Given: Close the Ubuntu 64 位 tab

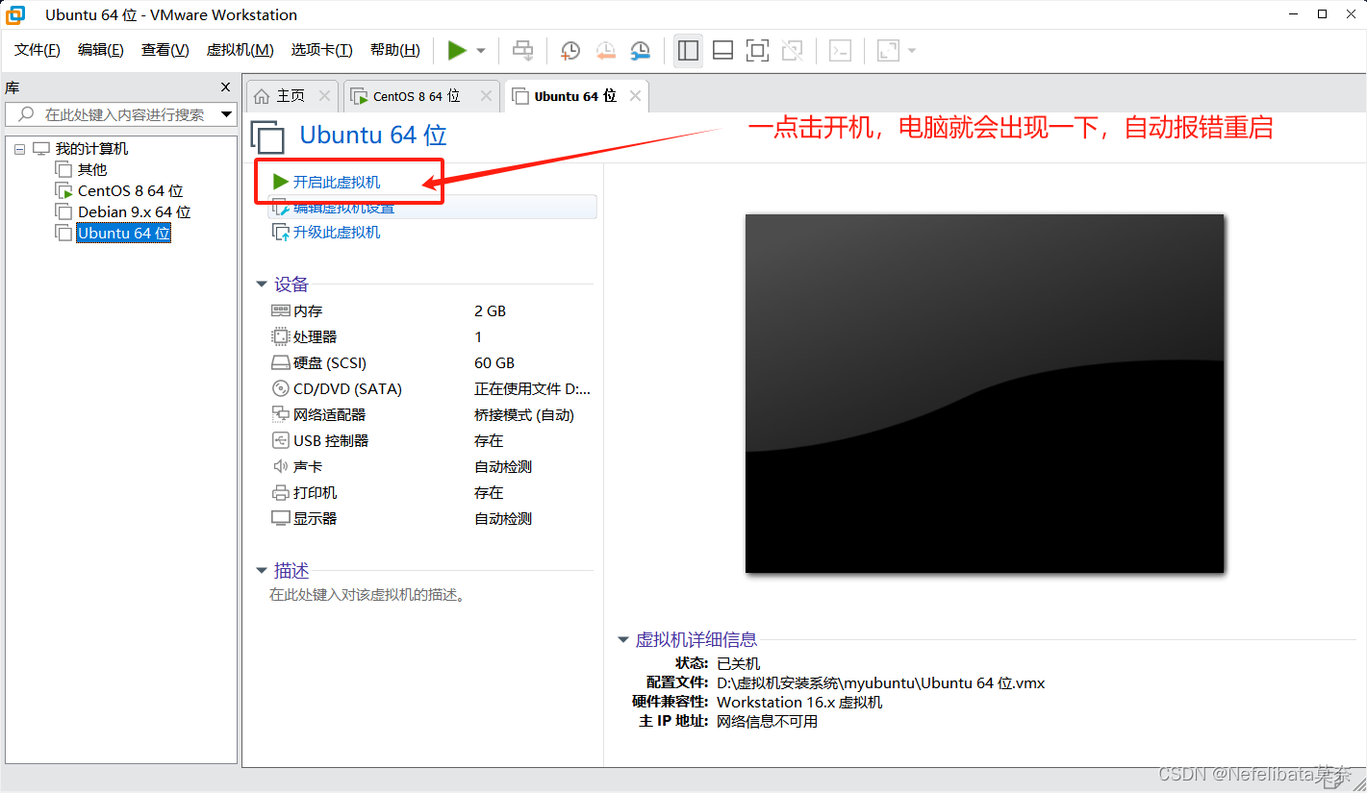Looking at the screenshot, I should point(635,96).
